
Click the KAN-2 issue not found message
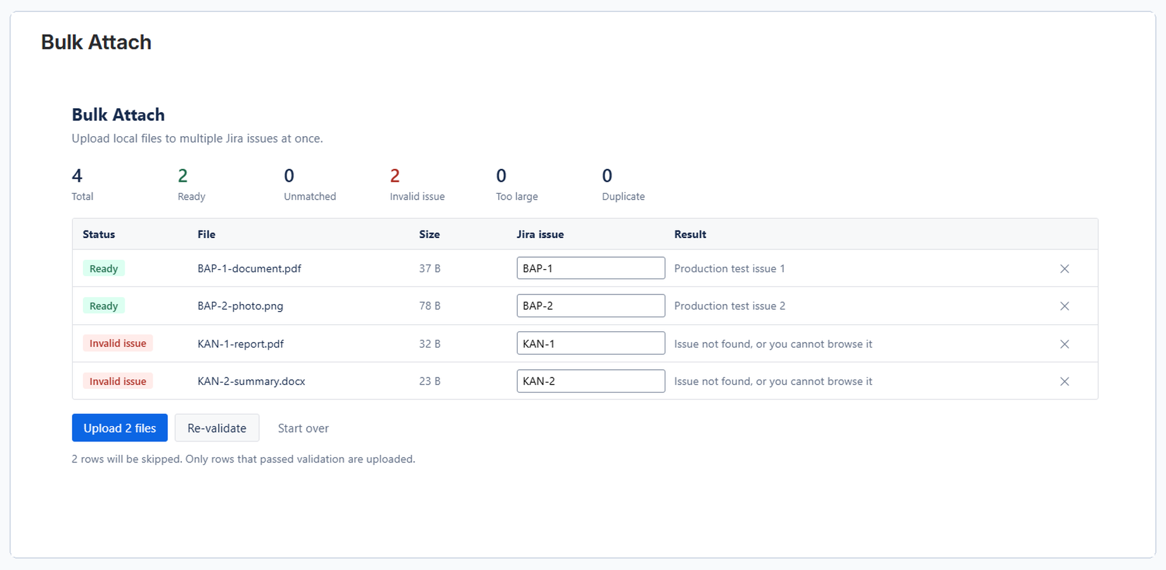click(x=773, y=381)
